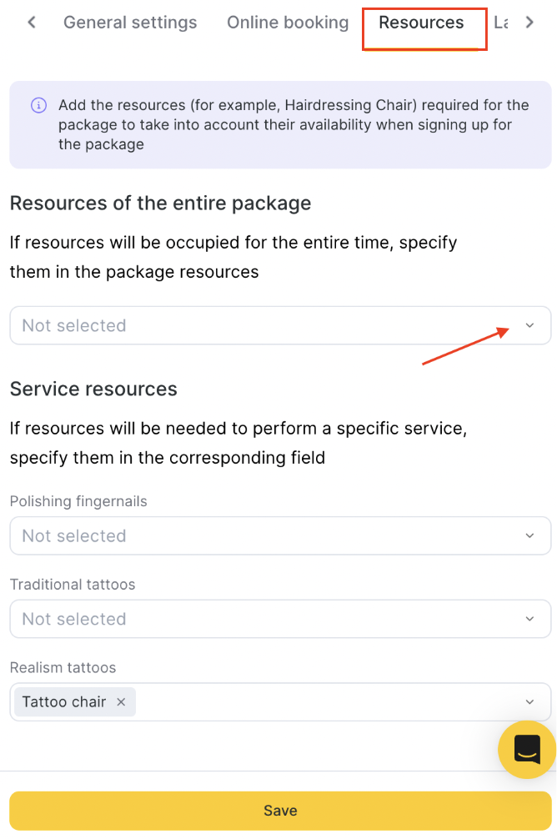Expand the entire package resources chevron
557x839 pixels.
tap(529, 325)
